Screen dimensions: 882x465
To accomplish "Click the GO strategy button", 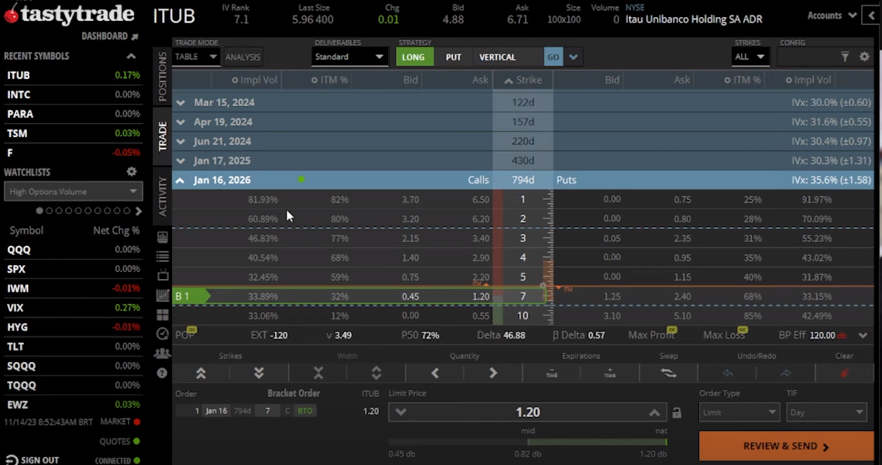I will 553,57.
